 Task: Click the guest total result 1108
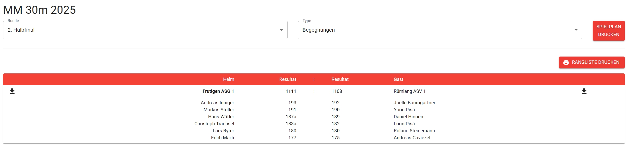337,91
